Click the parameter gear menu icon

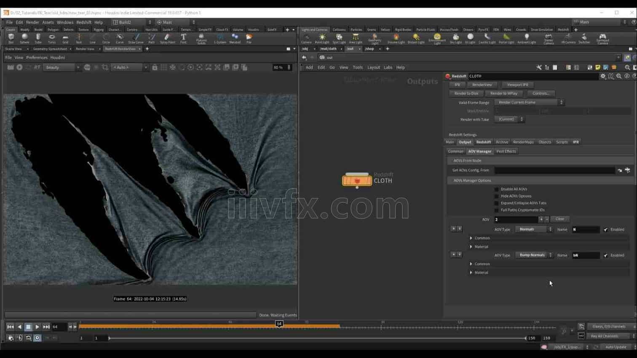coord(603,76)
